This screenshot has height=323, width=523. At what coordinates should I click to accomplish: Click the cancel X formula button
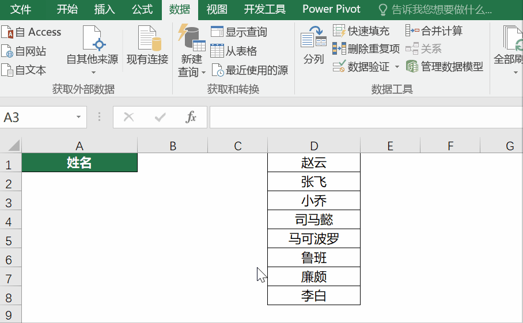129,117
